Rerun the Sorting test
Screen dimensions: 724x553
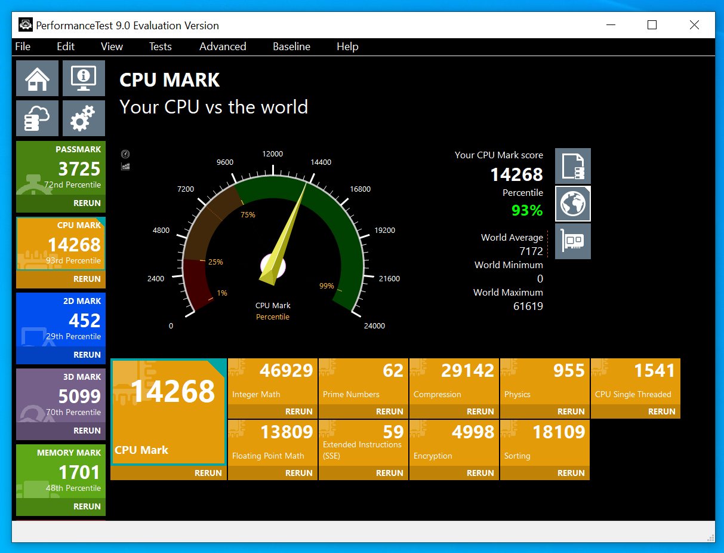pos(571,473)
